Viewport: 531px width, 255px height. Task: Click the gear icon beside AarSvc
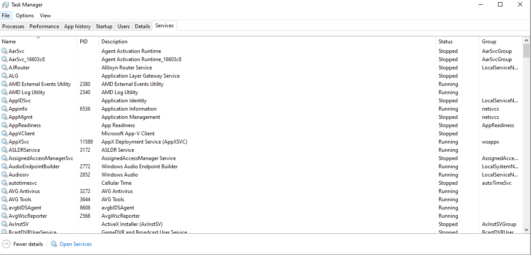(x=4, y=51)
